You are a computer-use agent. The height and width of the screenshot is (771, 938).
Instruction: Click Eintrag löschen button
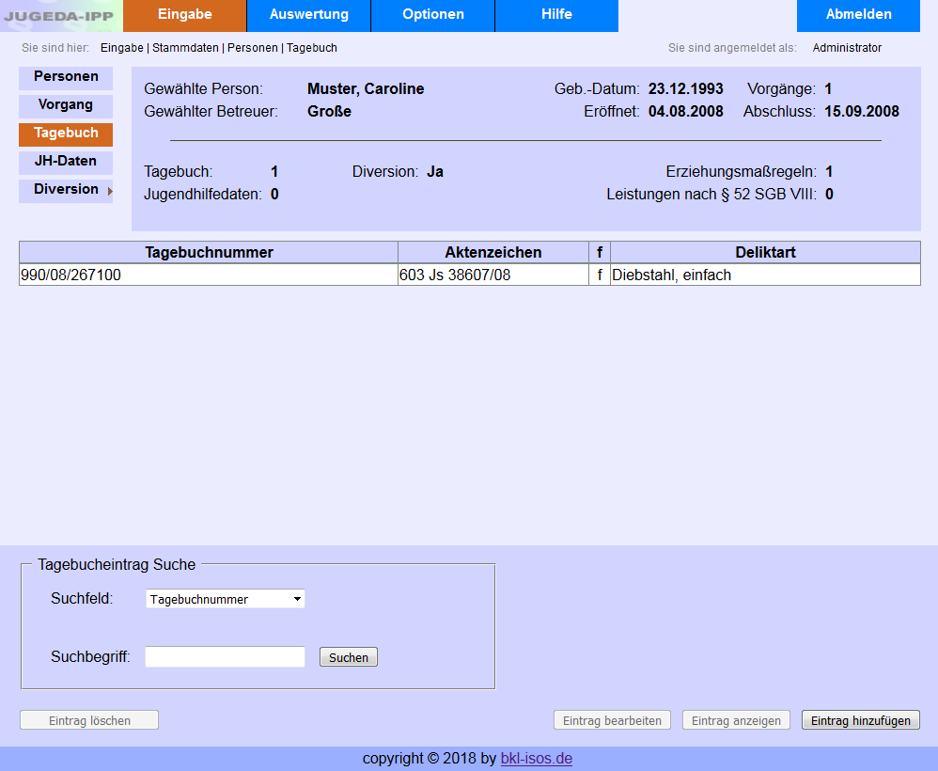point(89,720)
